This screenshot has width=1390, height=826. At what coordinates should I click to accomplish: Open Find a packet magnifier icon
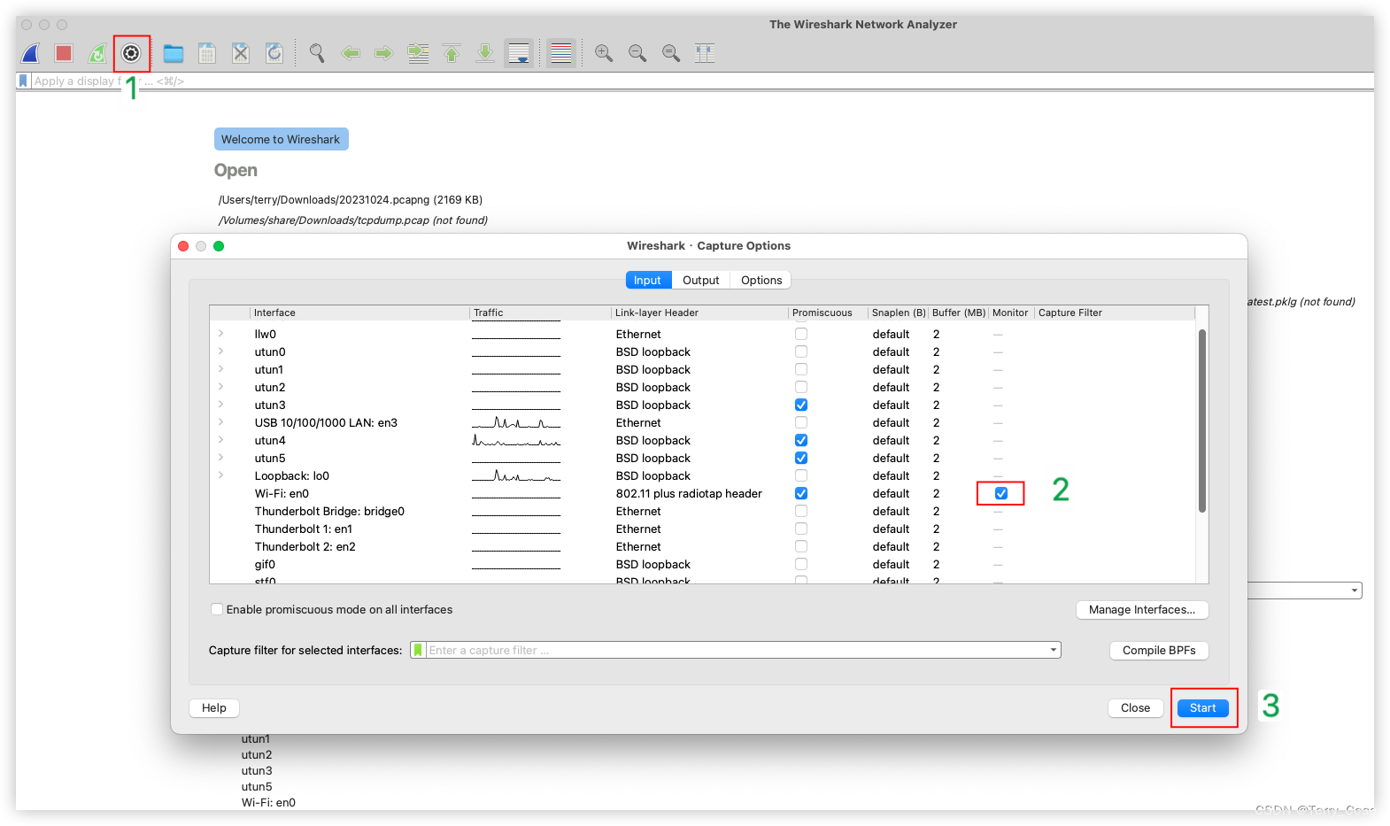click(x=317, y=53)
